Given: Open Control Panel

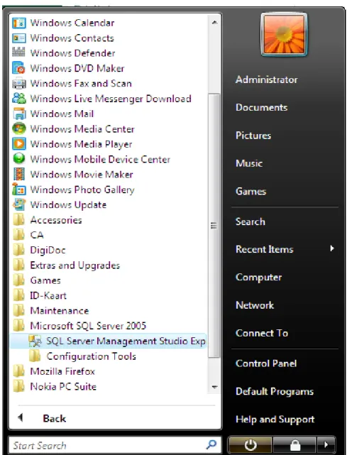Looking at the screenshot, I should [266, 363].
